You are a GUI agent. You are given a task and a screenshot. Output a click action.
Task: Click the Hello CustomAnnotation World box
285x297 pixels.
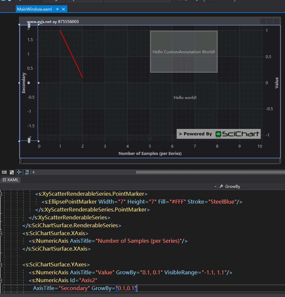pos(184,52)
